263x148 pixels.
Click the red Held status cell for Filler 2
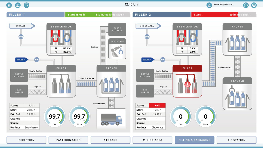[x=157, y=105]
